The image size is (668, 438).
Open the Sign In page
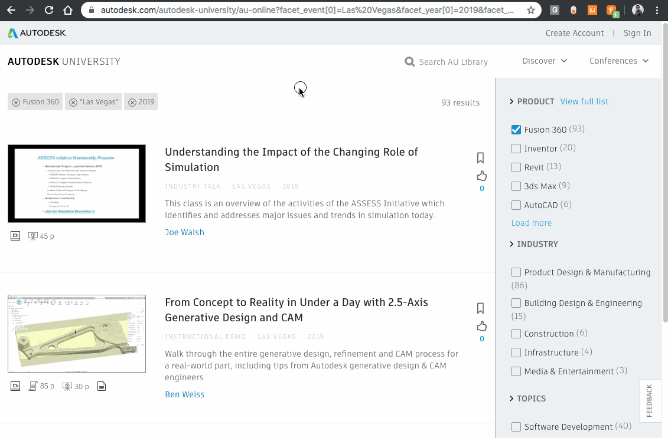coord(637,34)
